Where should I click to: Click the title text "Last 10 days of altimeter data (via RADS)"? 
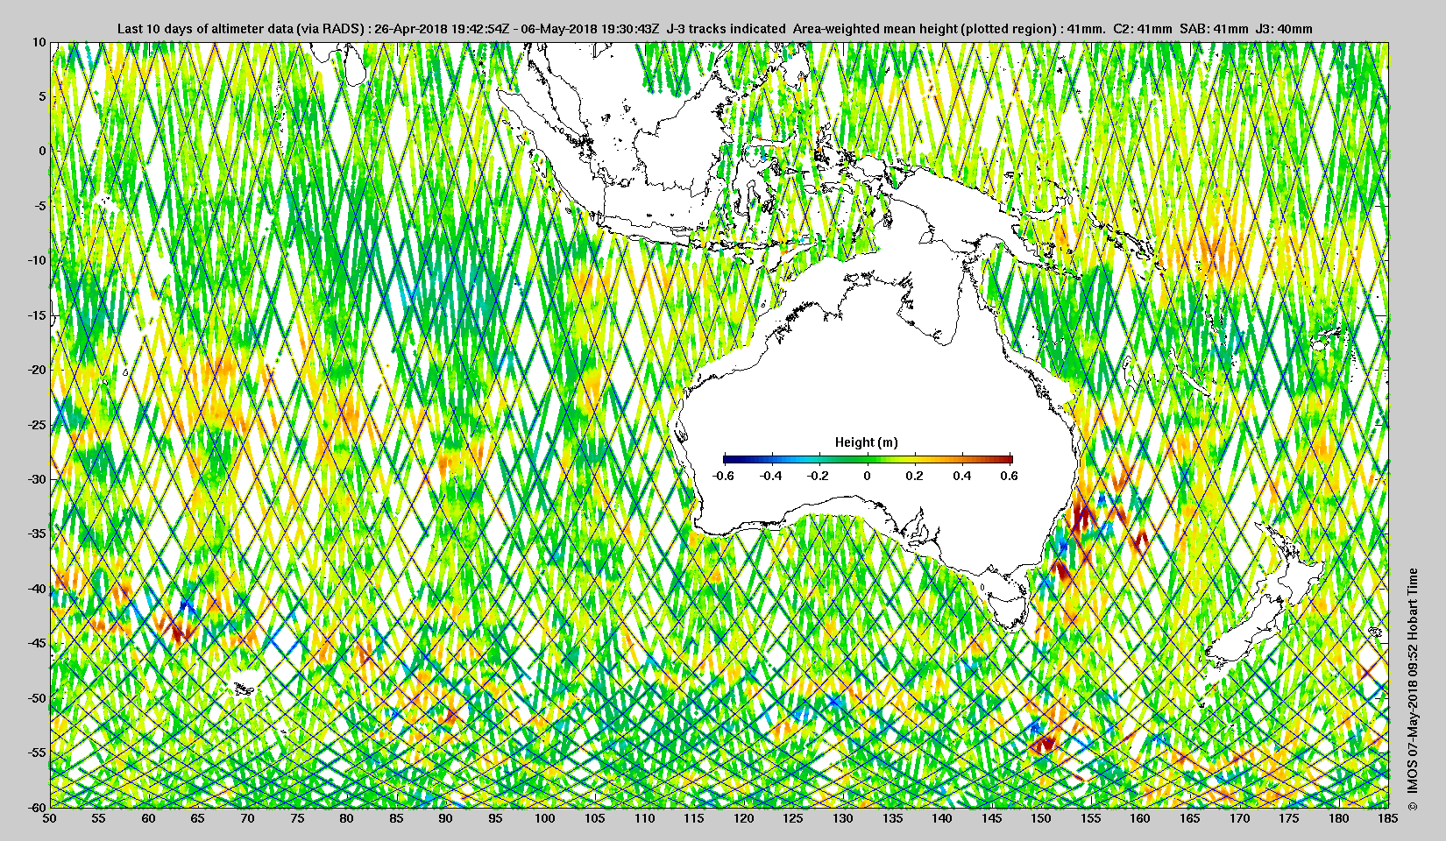(x=241, y=29)
